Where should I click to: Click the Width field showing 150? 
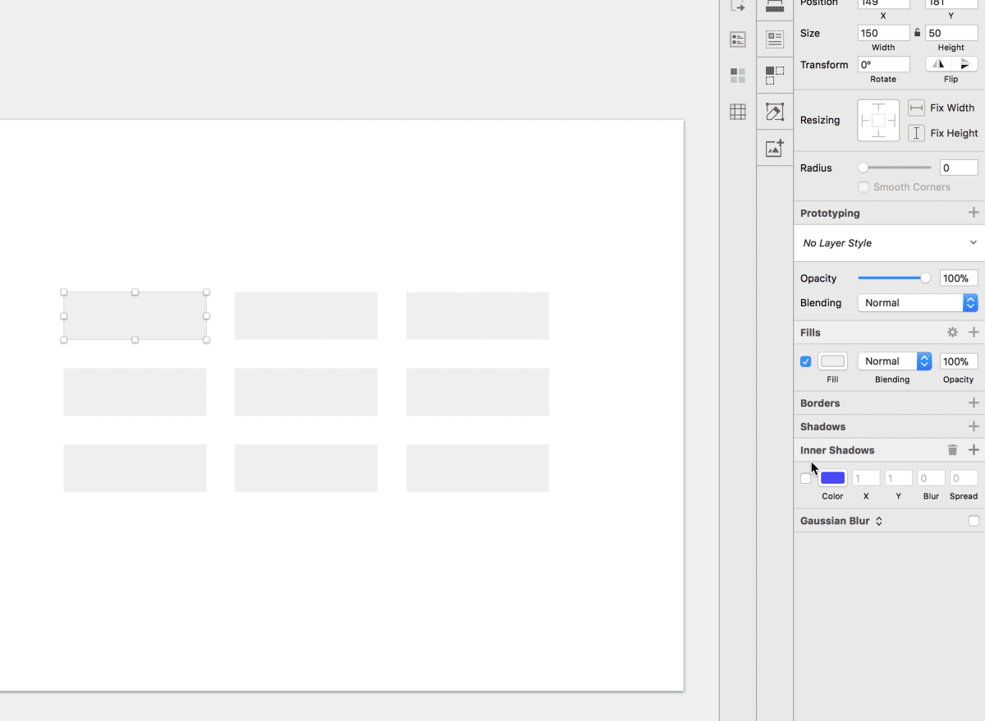tap(883, 33)
